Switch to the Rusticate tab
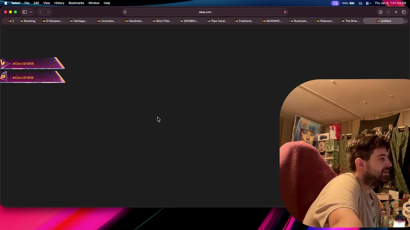The image size is (410, 230). (299, 21)
